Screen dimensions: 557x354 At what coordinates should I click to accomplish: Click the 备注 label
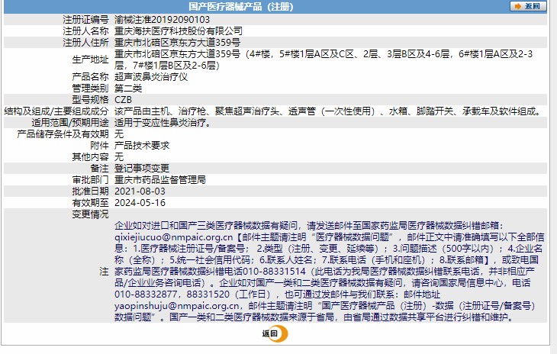click(x=99, y=169)
